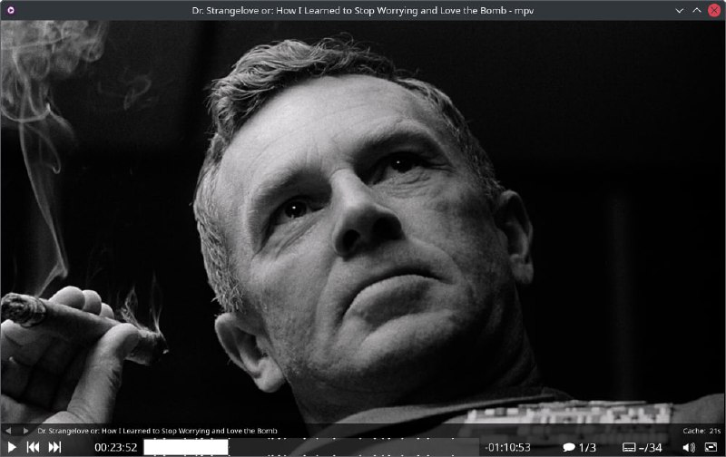Toggle fullscreen mode icon
The width and height of the screenshot is (726, 457).
[x=711, y=447]
